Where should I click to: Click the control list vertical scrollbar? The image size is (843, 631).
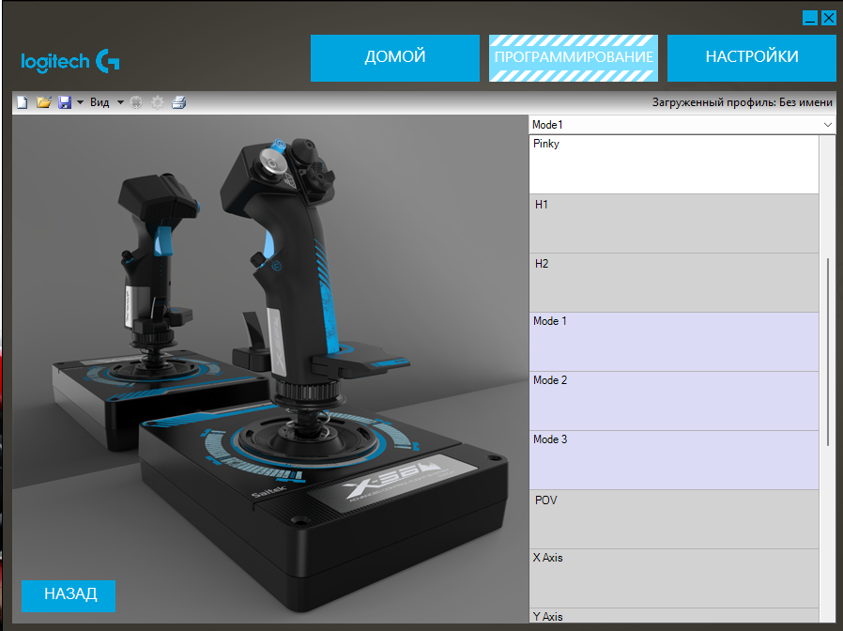point(827,352)
